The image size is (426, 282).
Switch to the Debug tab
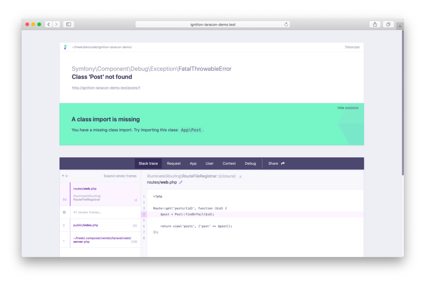[250, 163]
